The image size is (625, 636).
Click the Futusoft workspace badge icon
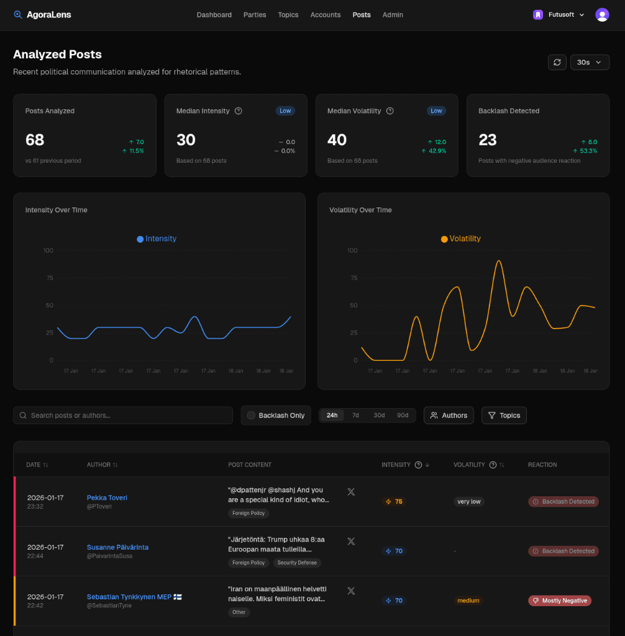537,14
